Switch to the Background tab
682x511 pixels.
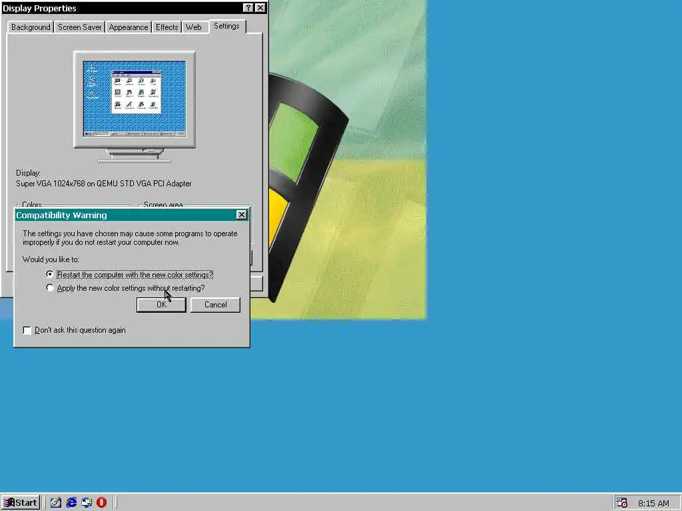pyautogui.click(x=31, y=27)
